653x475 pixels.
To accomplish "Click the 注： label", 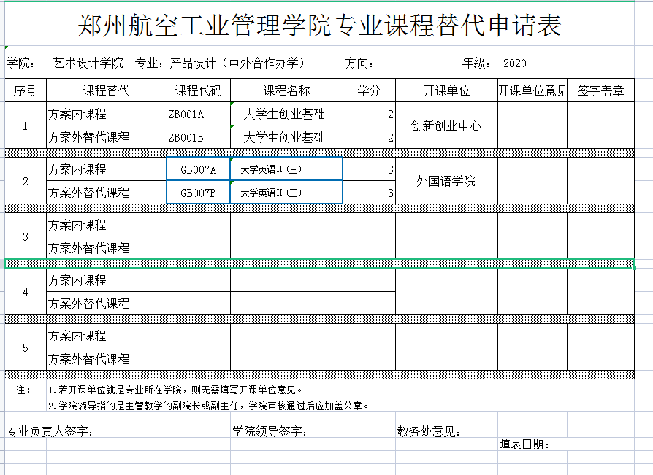I will tap(23, 390).
